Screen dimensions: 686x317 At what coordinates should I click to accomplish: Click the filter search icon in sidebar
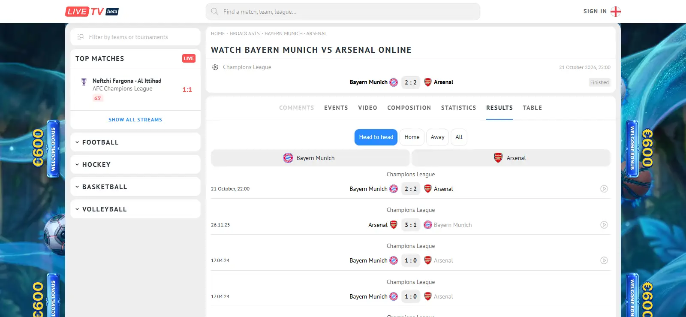81,37
